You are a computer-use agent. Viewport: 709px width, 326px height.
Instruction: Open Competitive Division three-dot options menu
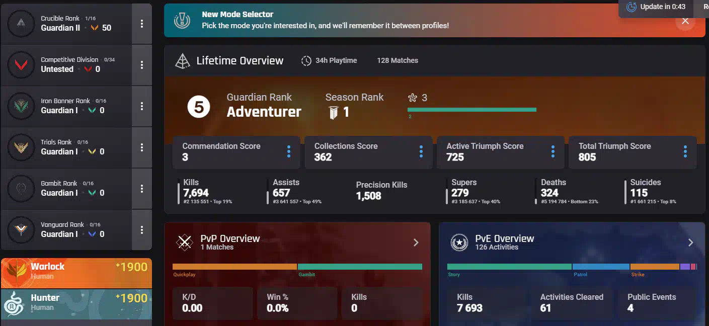coord(142,65)
